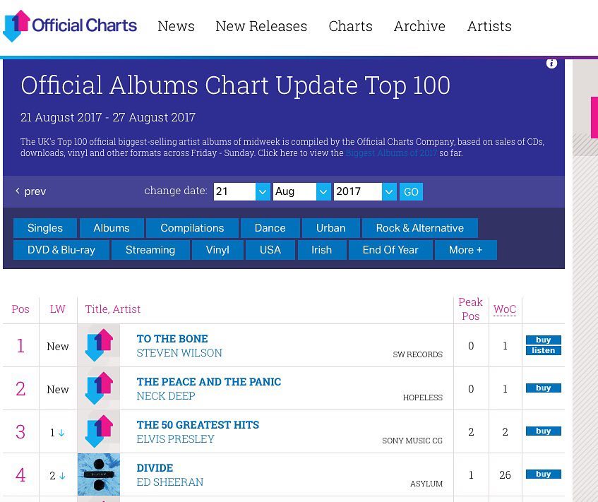The image size is (598, 502).
Task: Select the Rock & Alternative chart tab
Action: [x=420, y=228]
